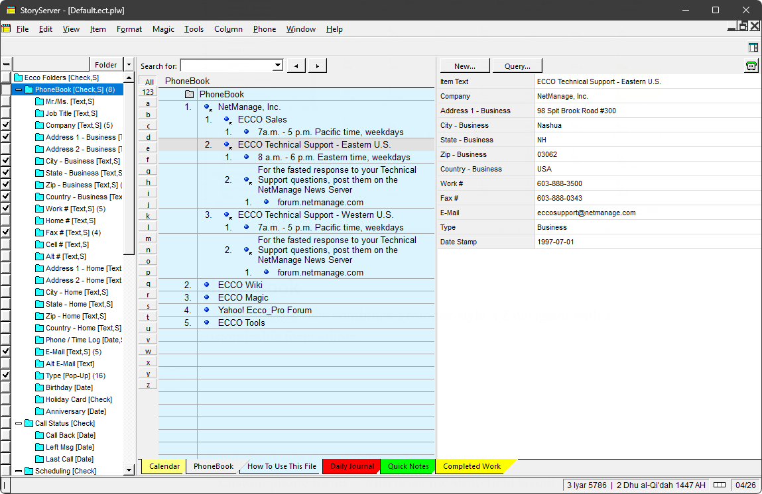The height and width of the screenshot is (494, 762).
Task: Click the column layout icon below the window controls
Action: pos(753,47)
